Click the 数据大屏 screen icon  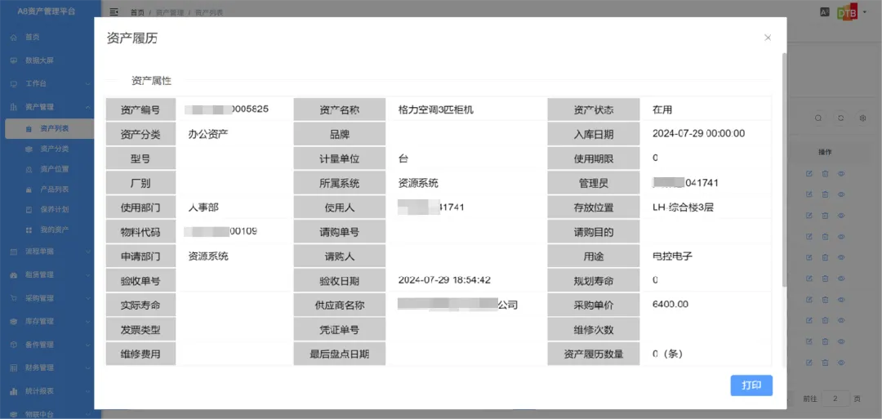(14, 60)
